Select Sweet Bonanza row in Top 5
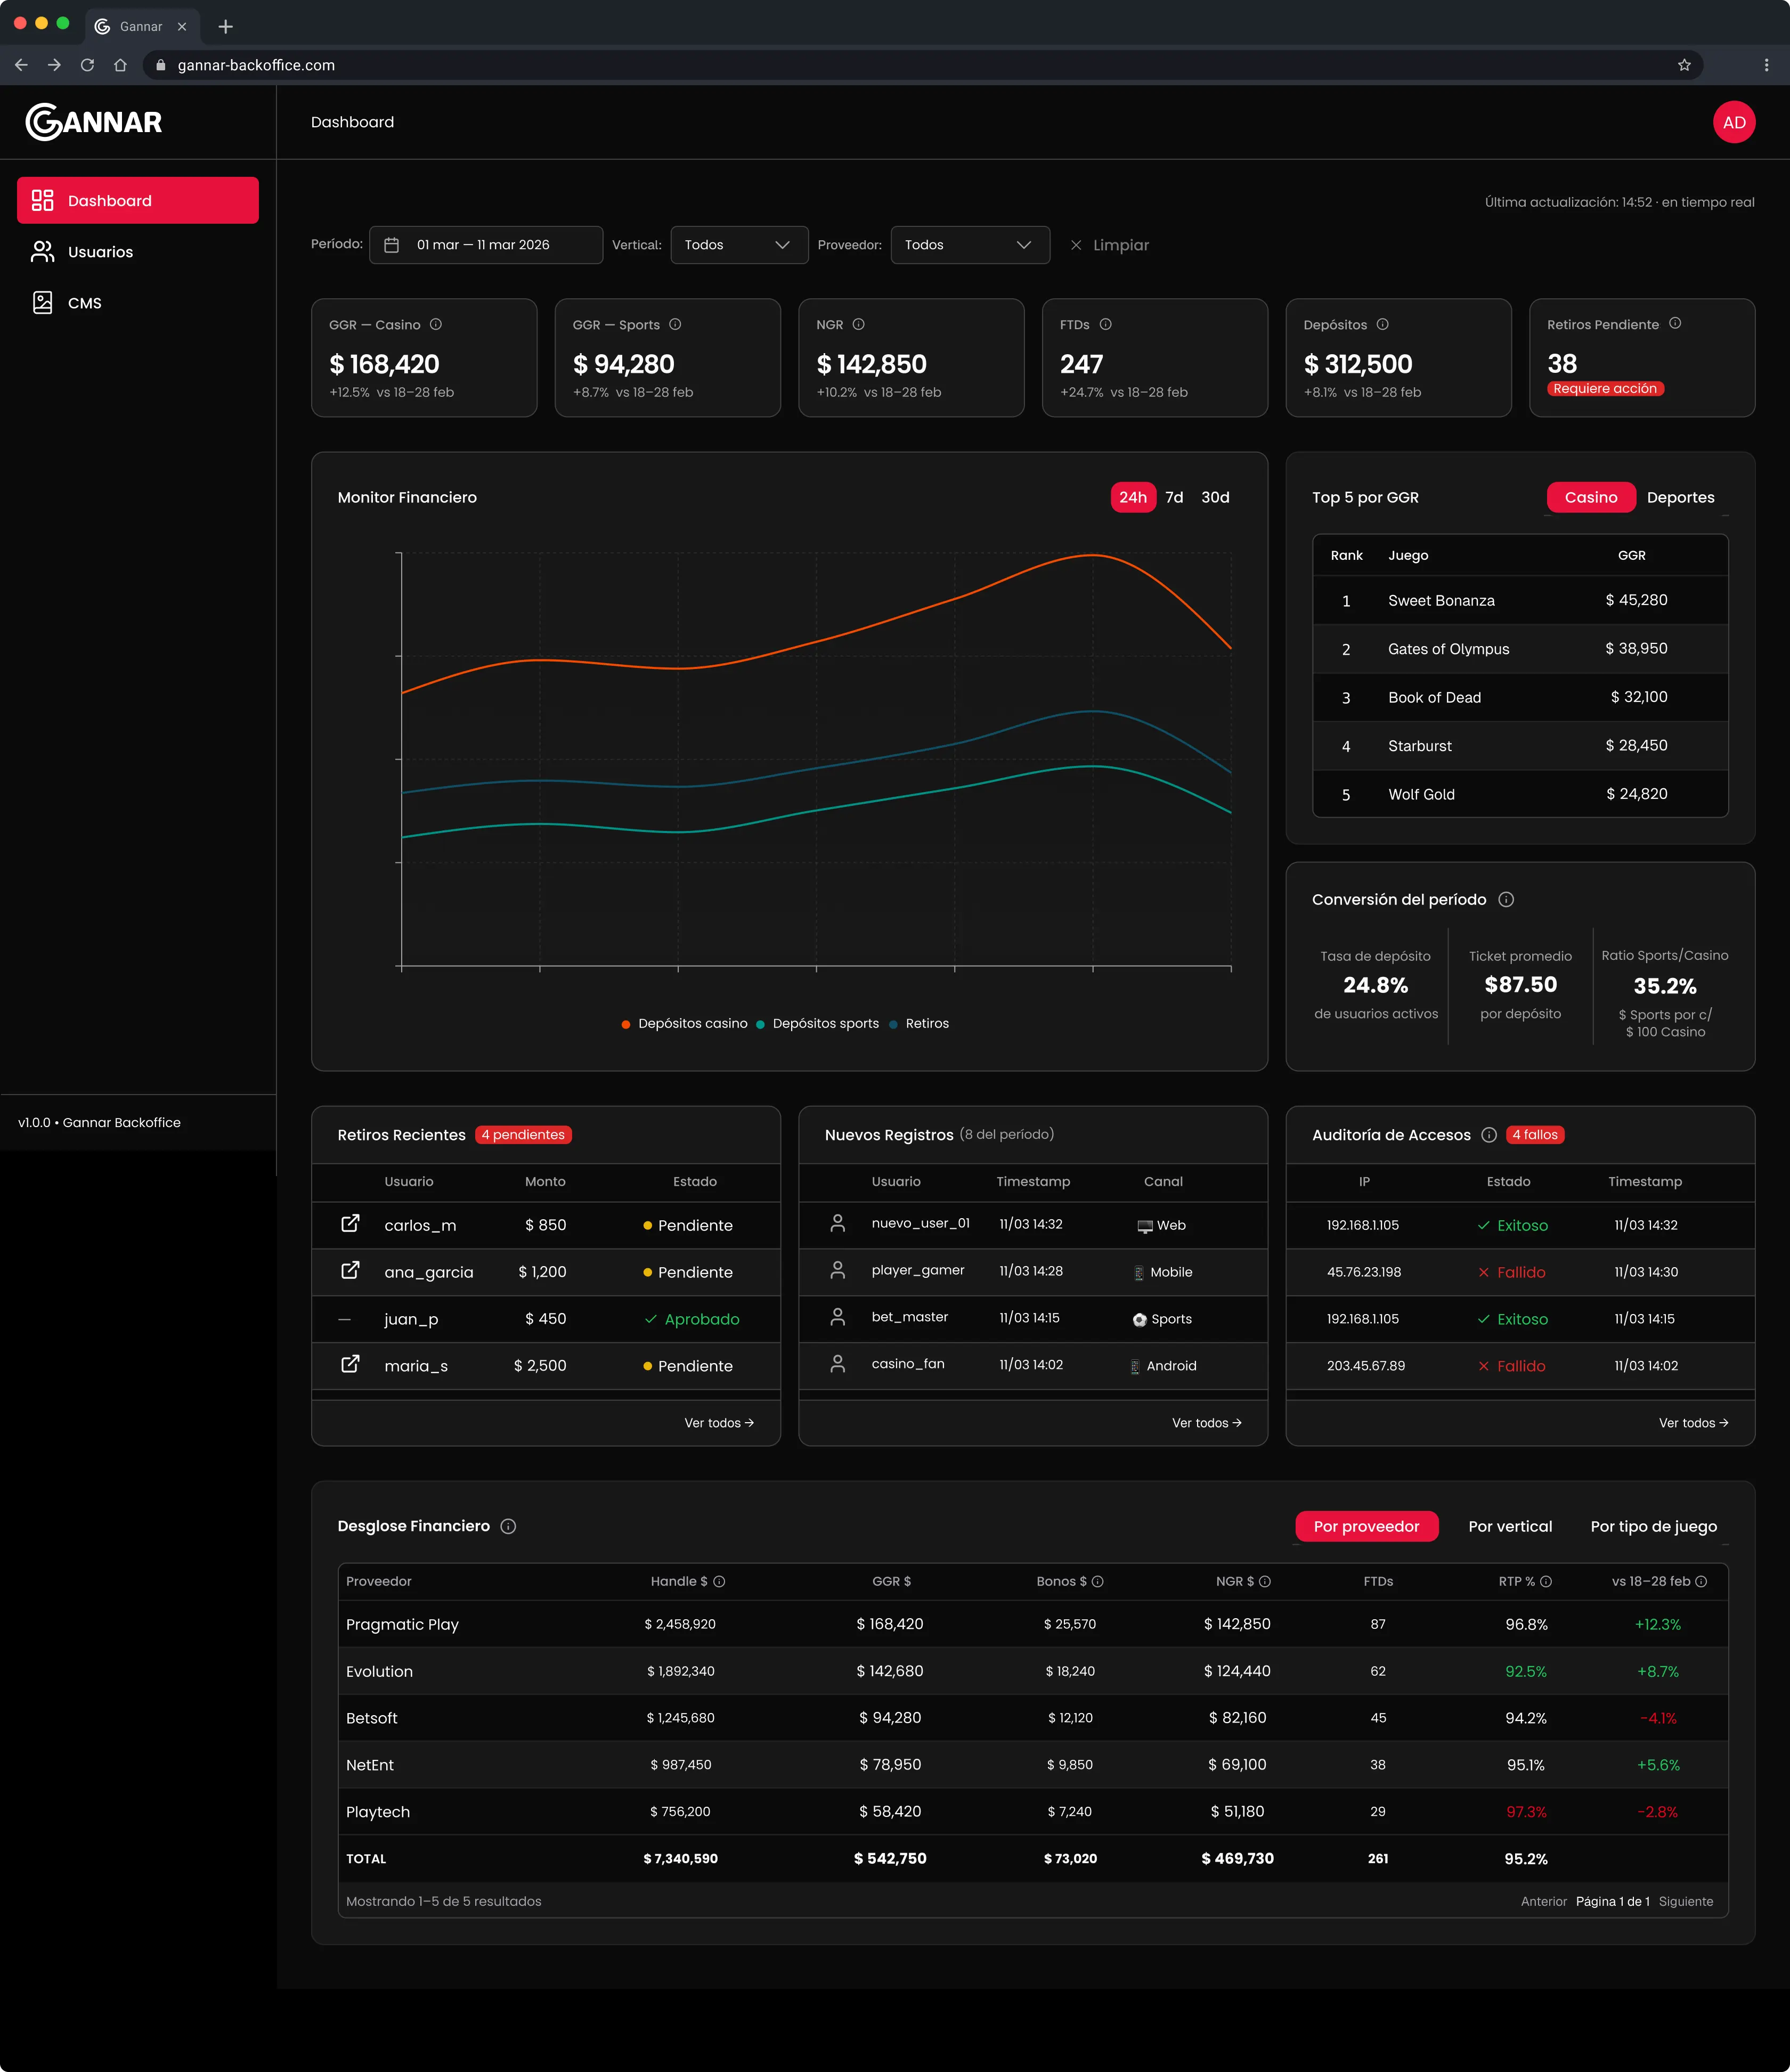 point(1520,600)
